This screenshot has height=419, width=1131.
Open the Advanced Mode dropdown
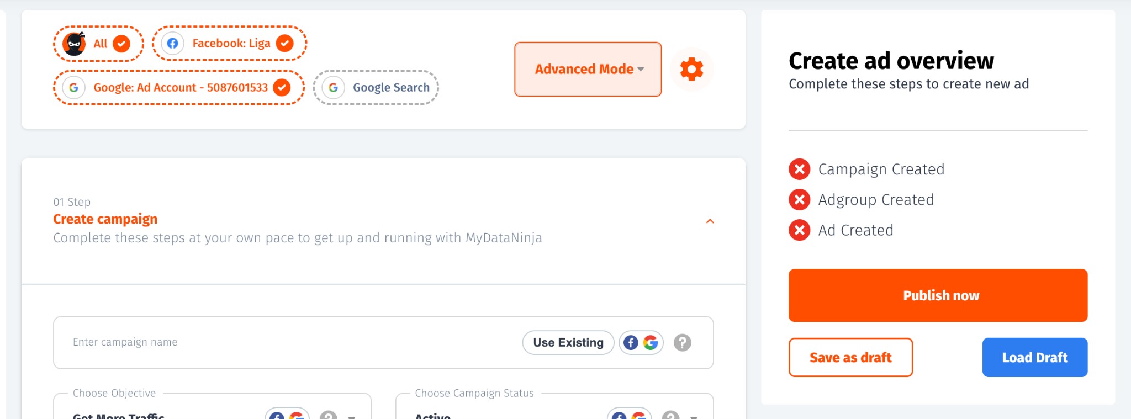(x=588, y=70)
